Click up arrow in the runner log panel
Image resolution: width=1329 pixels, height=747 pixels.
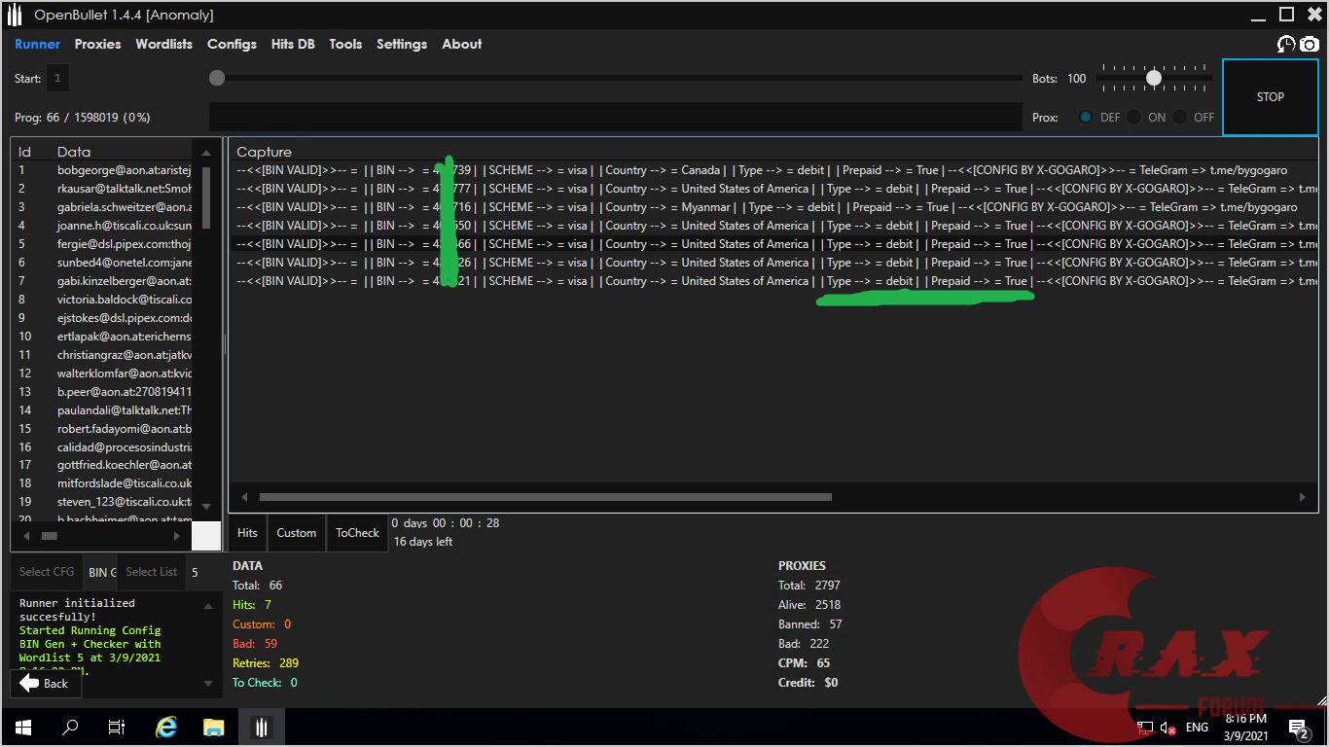pyautogui.click(x=206, y=606)
